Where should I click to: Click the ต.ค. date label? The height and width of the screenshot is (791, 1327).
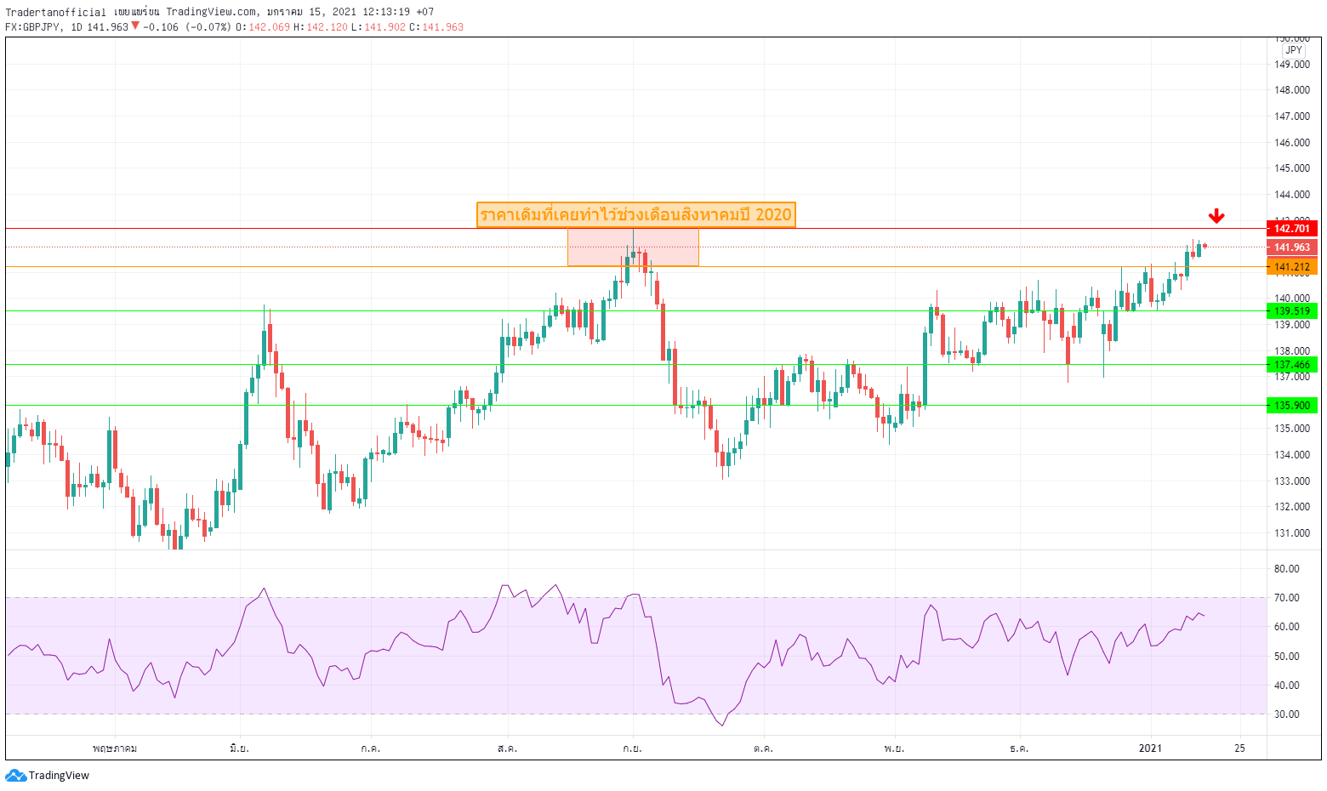[763, 748]
